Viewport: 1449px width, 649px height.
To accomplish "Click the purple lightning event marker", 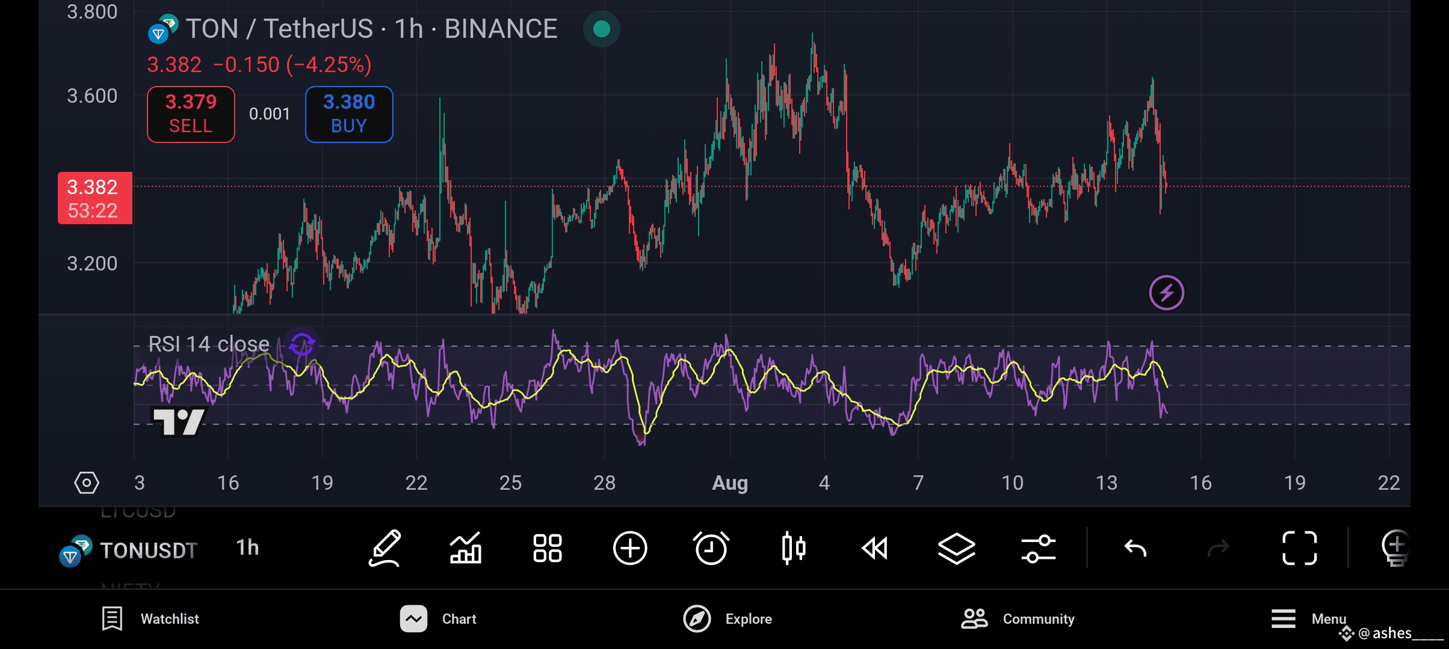I will pyautogui.click(x=1167, y=293).
